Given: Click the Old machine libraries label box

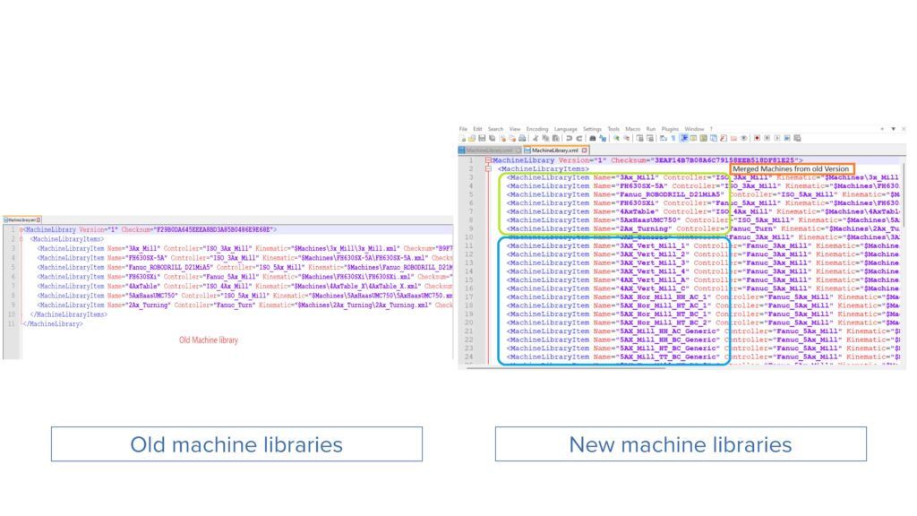Looking at the screenshot, I should point(236,444).
